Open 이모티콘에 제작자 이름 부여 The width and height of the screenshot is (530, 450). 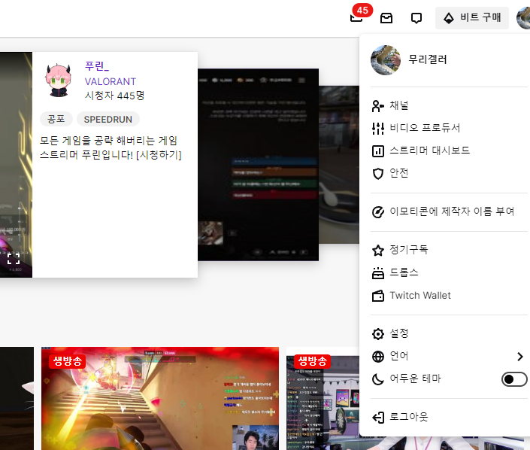(x=449, y=211)
